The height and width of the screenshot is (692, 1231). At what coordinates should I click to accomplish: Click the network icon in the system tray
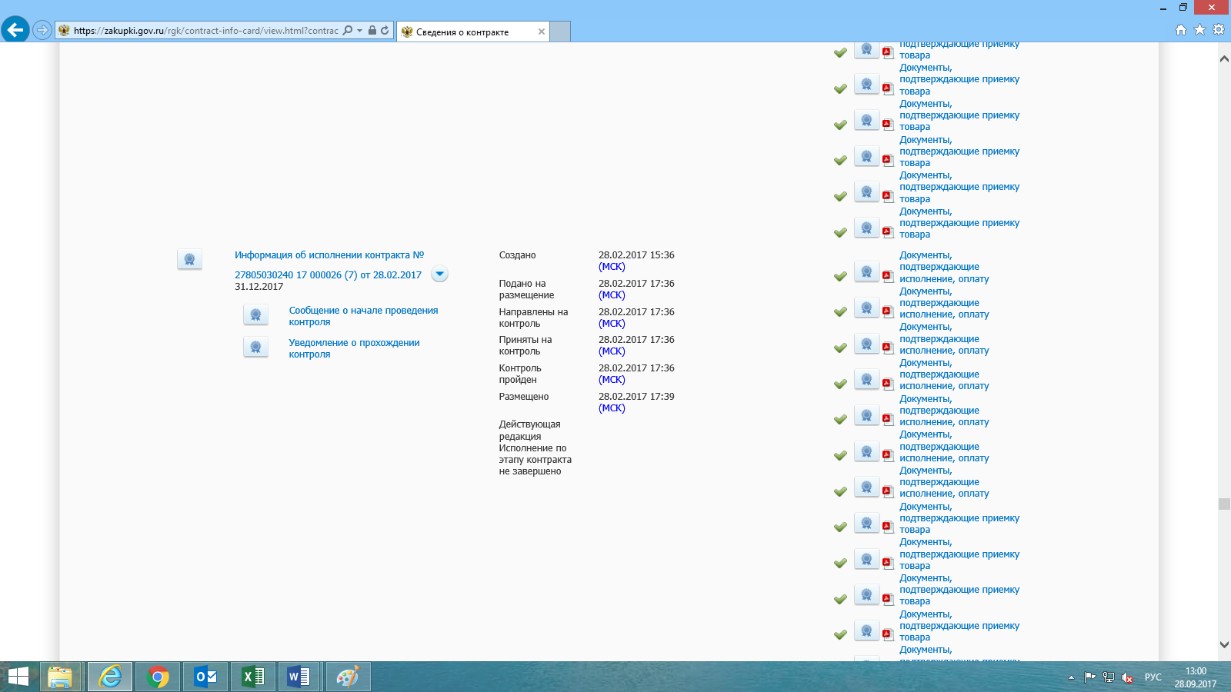pos(1109,677)
